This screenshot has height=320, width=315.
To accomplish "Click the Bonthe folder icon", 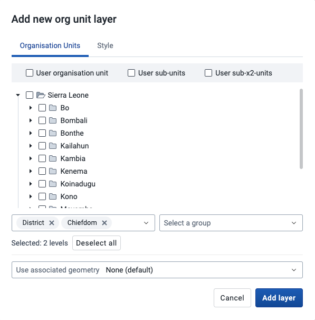I will click(53, 133).
